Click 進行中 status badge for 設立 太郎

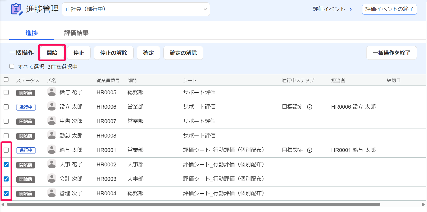(26, 107)
